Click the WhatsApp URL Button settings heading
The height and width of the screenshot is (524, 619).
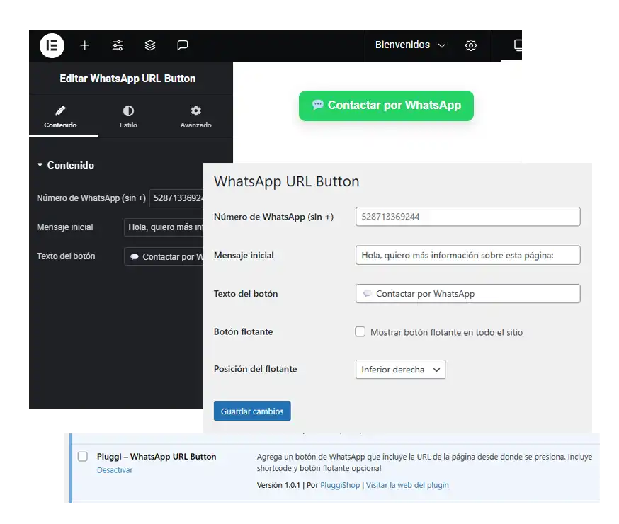pos(287,181)
